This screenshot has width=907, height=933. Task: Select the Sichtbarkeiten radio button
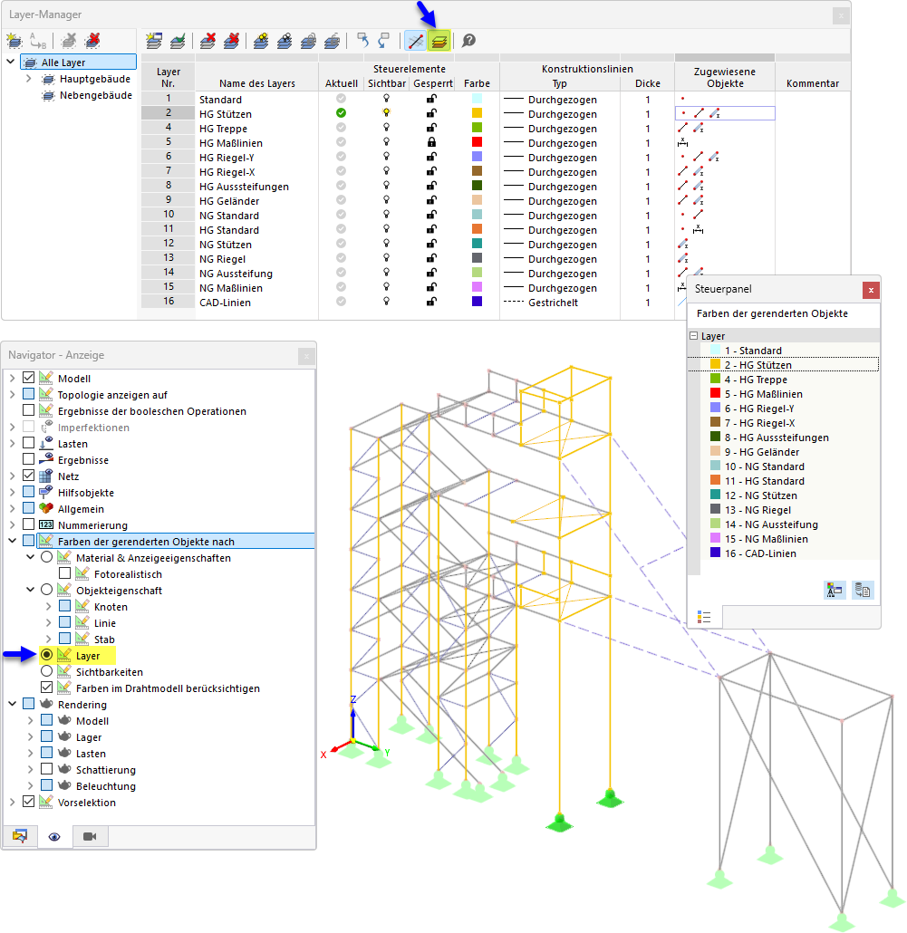46,670
